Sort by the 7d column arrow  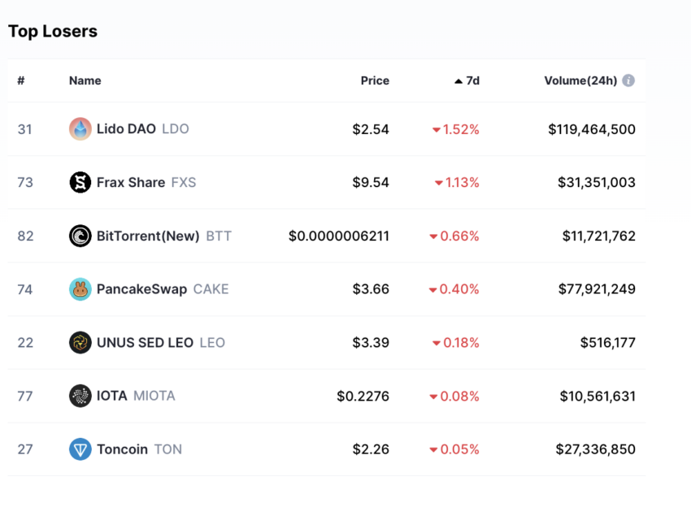458,81
